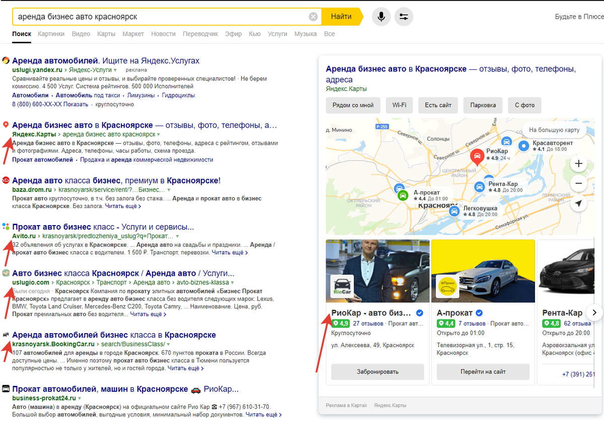
Task: Start voice search with the microphone icon
Action: tap(381, 17)
